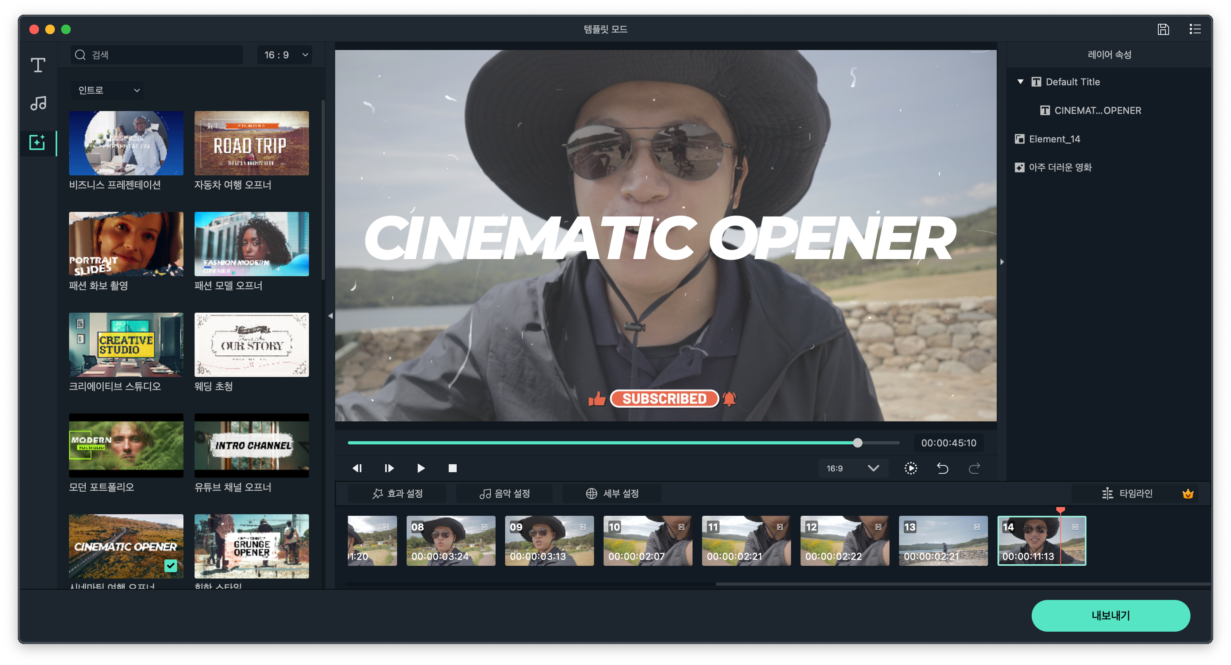Image resolution: width=1231 pixels, height=665 pixels.
Task: Collapse the left template panel arrow
Action: [x=330, y=316]
